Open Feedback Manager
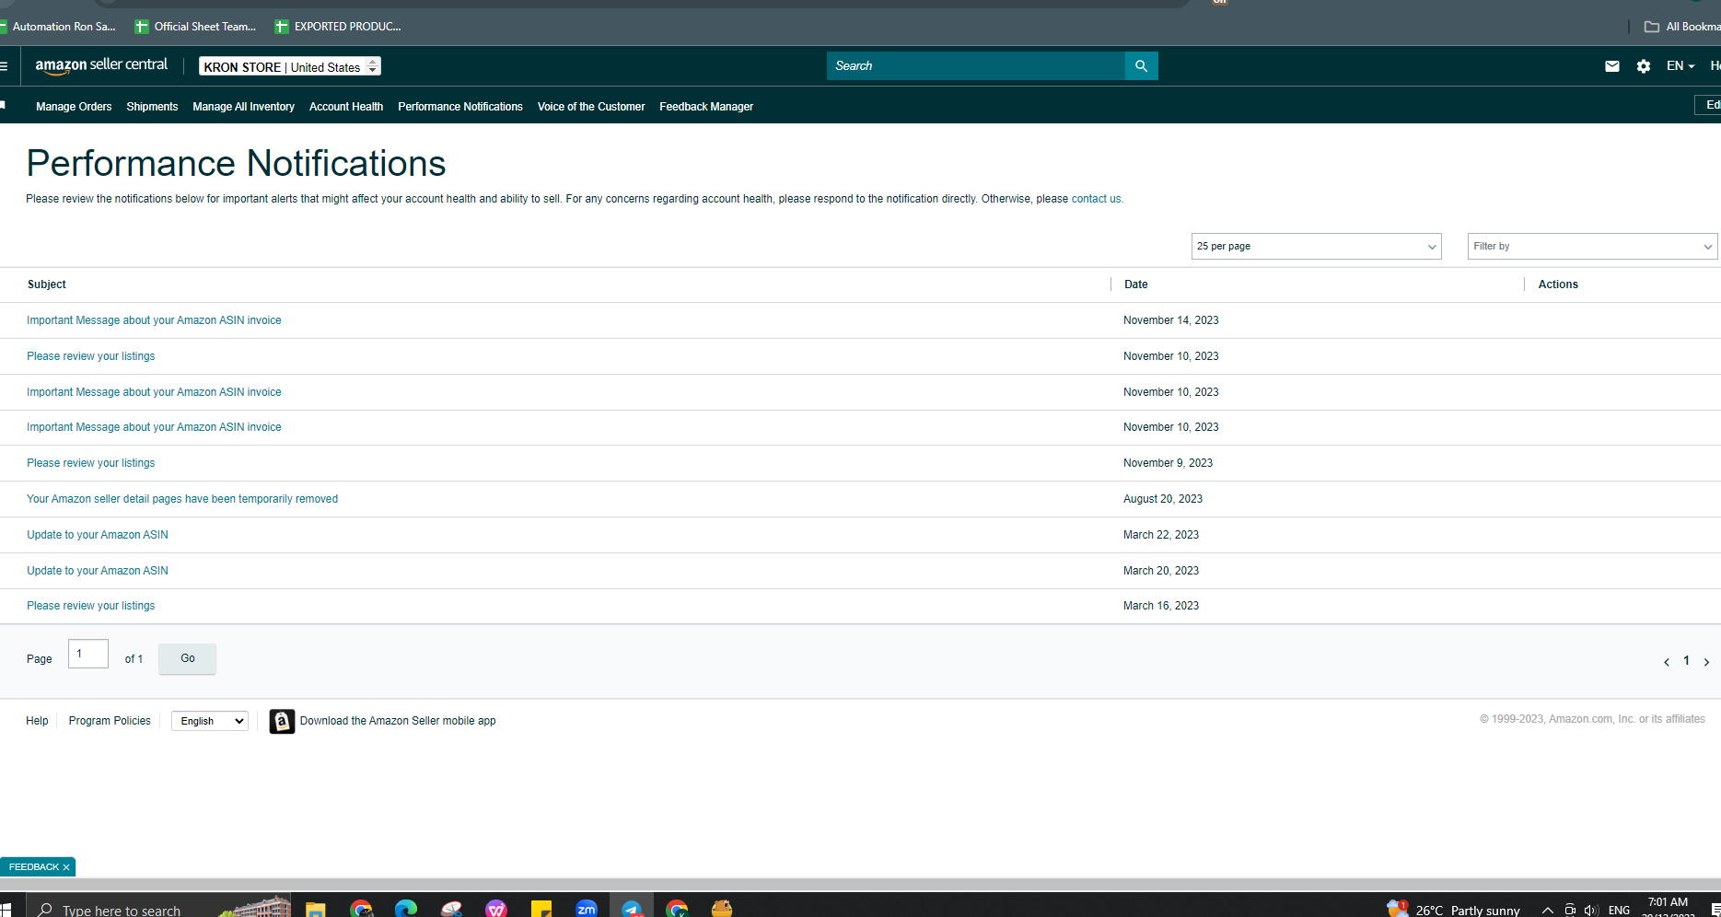This screenshot has height=917, width=1721. [x=706, y=107]
